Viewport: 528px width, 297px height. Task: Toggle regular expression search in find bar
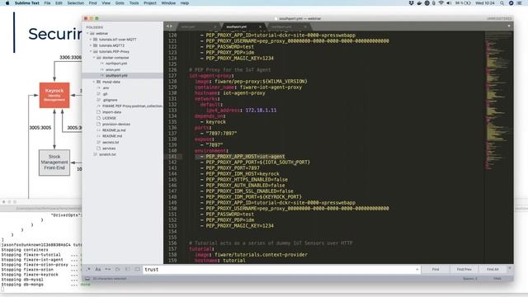[88, 270]
